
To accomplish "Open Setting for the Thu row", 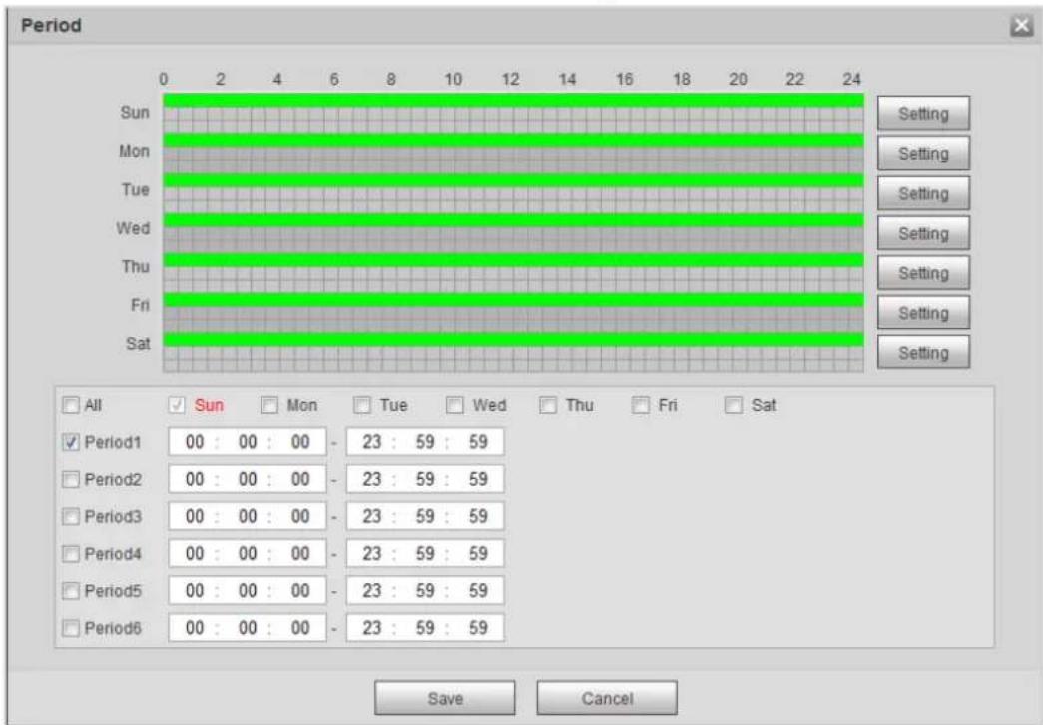I will [x=923, y=273].
